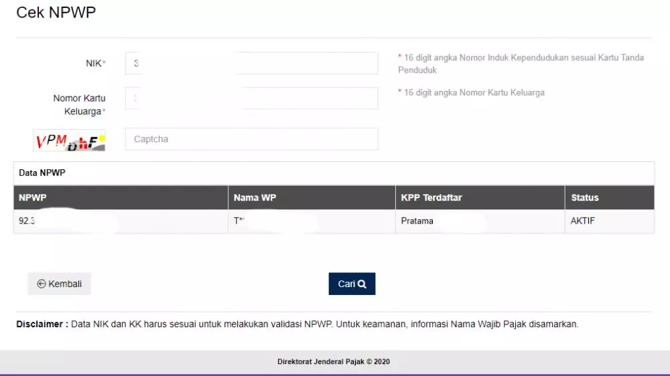Click the Direktorat Jenderal Pajak footer text
Screen dimensions: 670x376
click(x=334, y=362)
